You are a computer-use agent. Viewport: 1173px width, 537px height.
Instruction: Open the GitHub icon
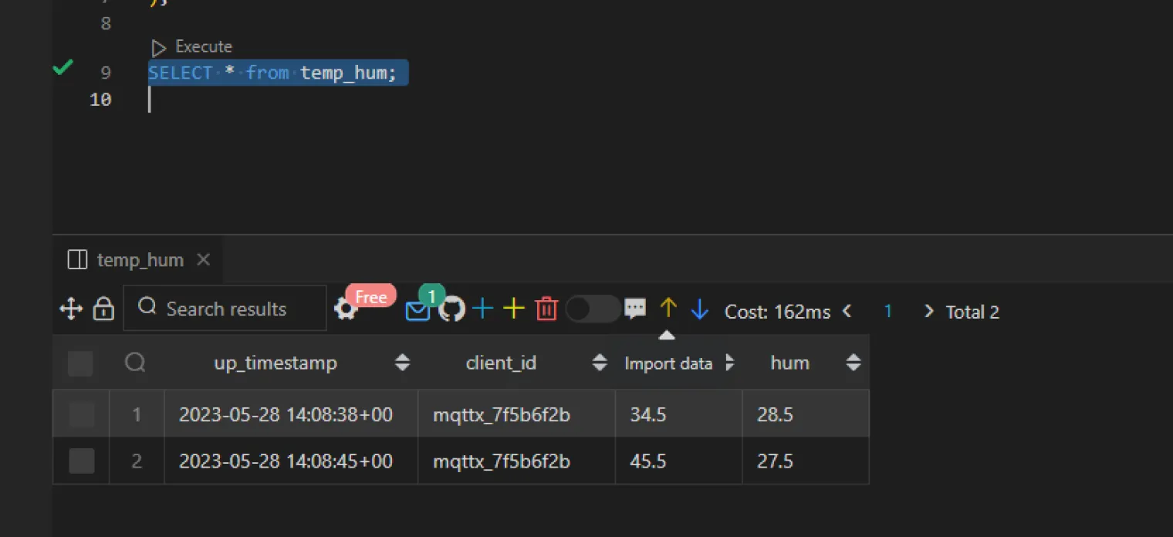pos(451,310)
